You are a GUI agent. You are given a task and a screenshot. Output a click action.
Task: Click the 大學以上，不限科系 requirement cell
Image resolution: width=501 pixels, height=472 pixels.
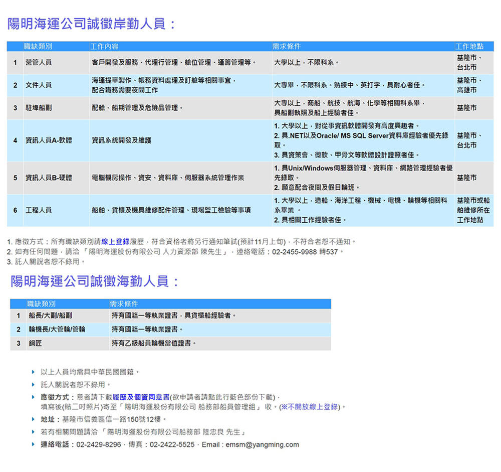[x=363, y=62]
